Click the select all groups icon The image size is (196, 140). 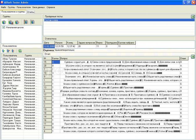click(x=25, y=22)
